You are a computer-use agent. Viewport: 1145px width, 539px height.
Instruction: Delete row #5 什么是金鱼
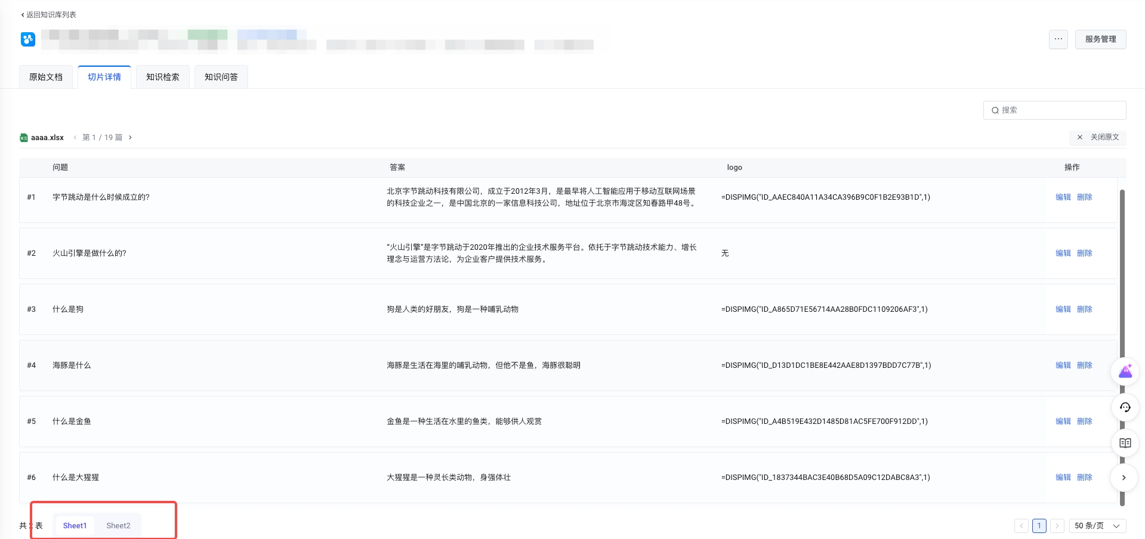pyautogui.click(x=1084, y=422)
